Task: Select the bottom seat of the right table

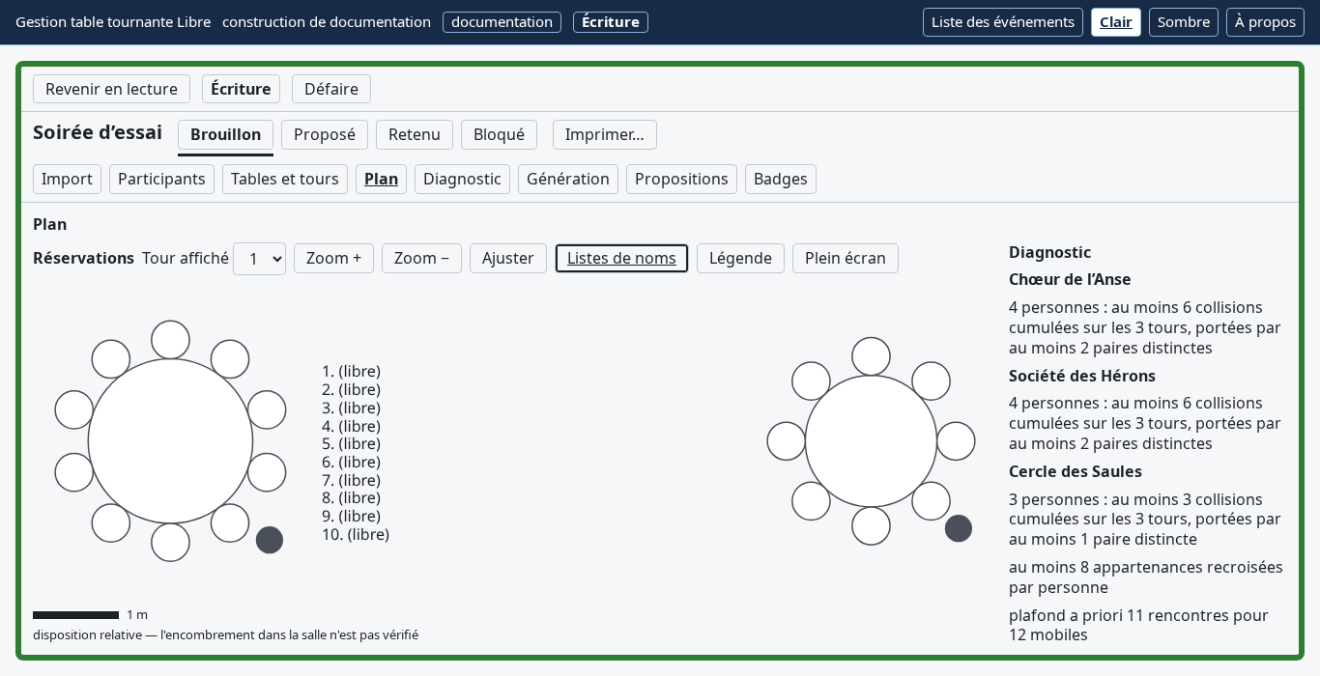Action: coord(871,525)
